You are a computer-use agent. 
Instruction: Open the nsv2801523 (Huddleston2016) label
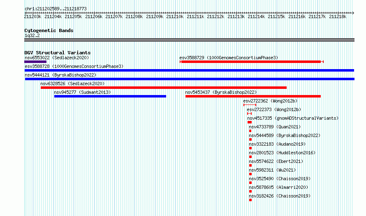tap(282, 153)
